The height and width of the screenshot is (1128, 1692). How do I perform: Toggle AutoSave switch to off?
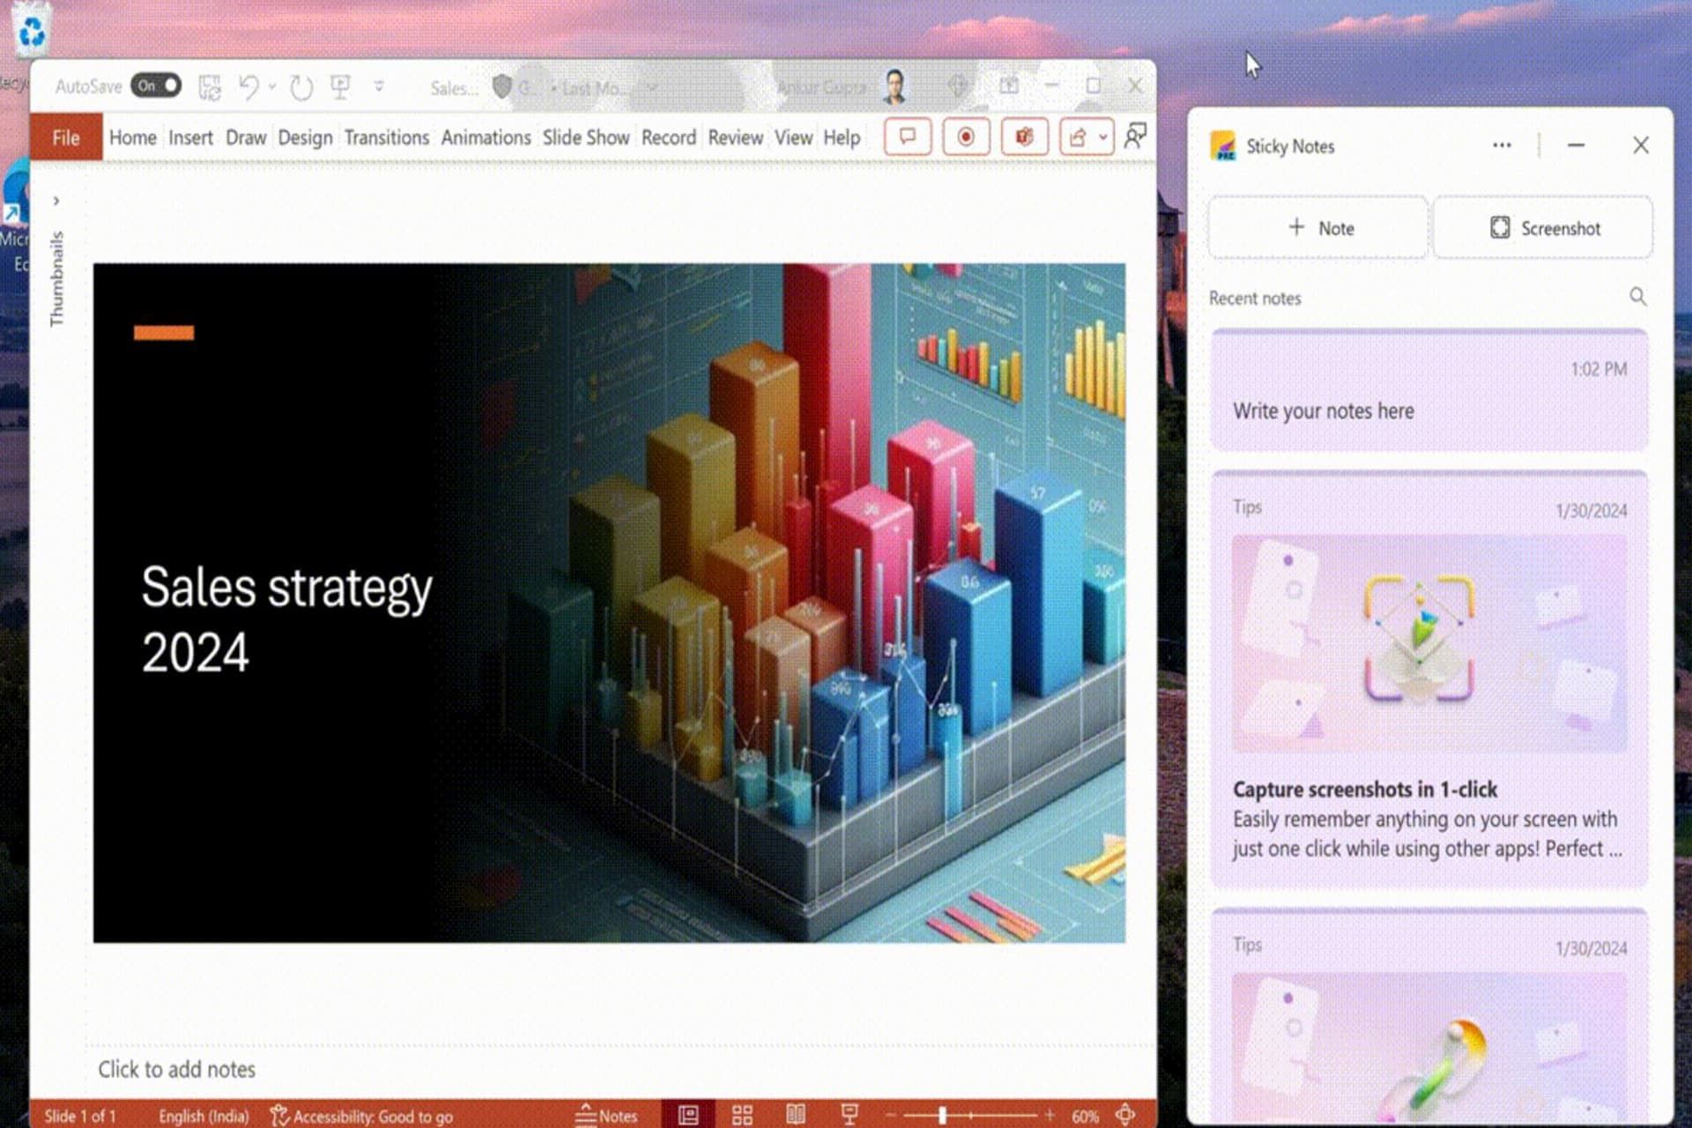coord(155,85)
